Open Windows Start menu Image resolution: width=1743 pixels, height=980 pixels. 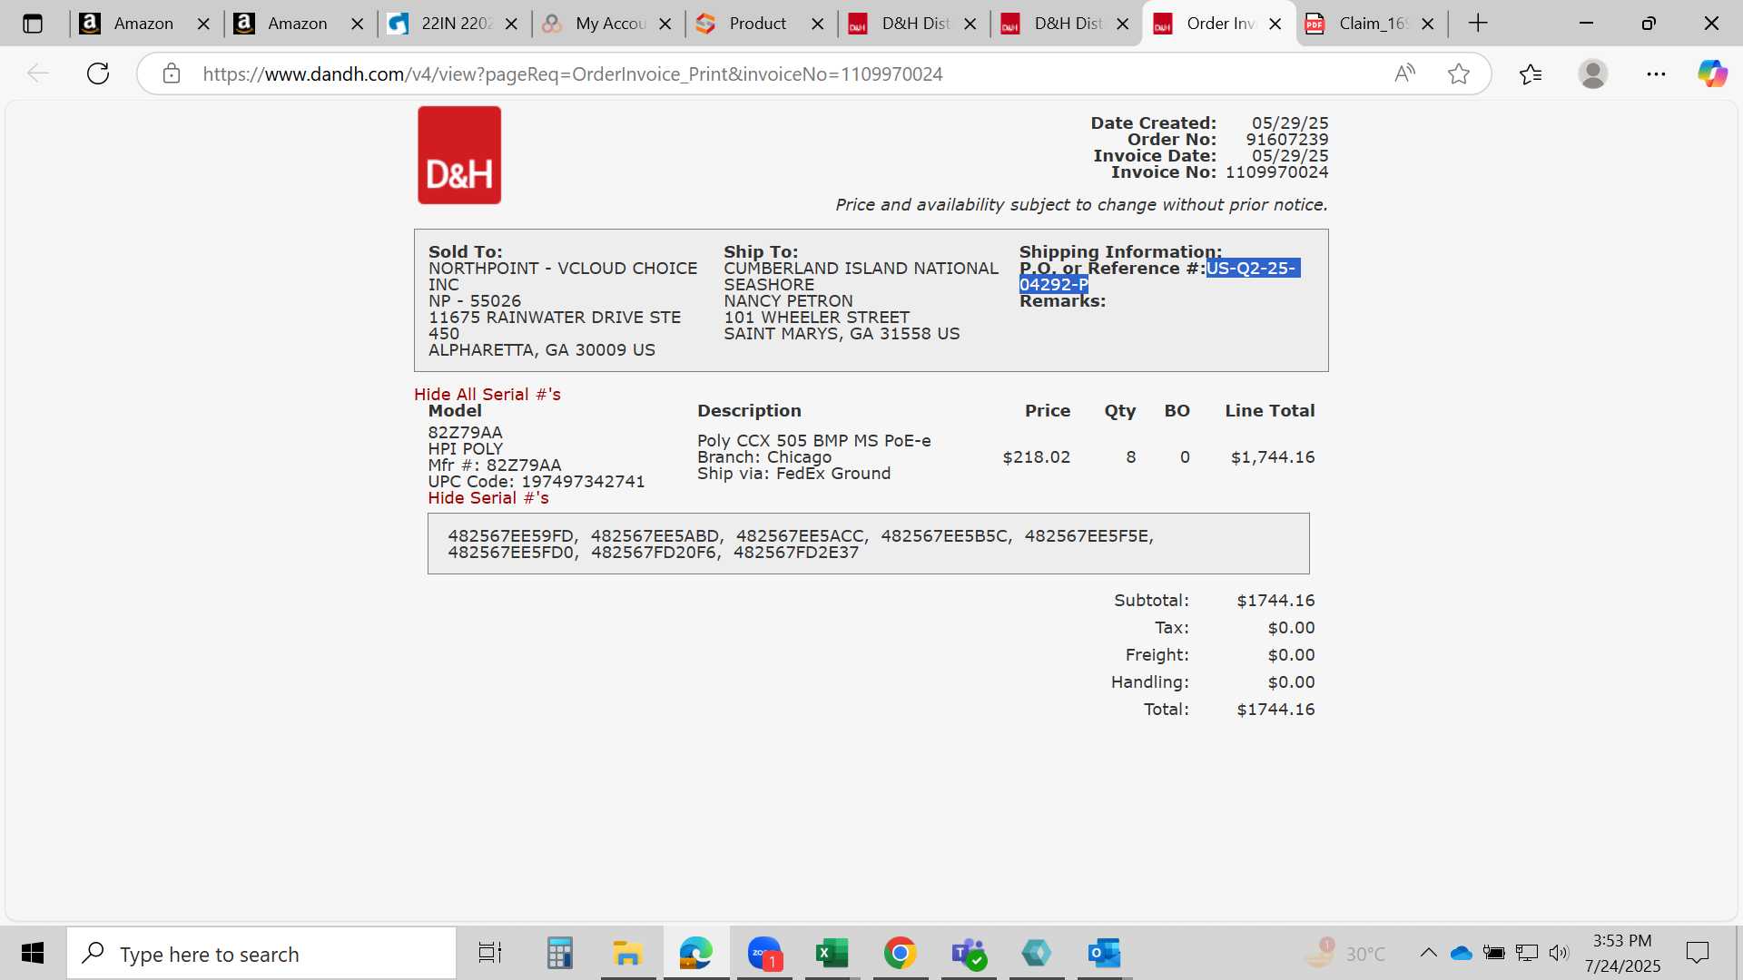(x=33, y=953)
